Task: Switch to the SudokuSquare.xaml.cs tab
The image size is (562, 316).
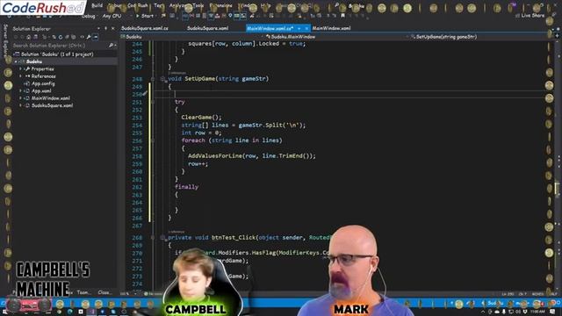Action: (x=145, y=28)
